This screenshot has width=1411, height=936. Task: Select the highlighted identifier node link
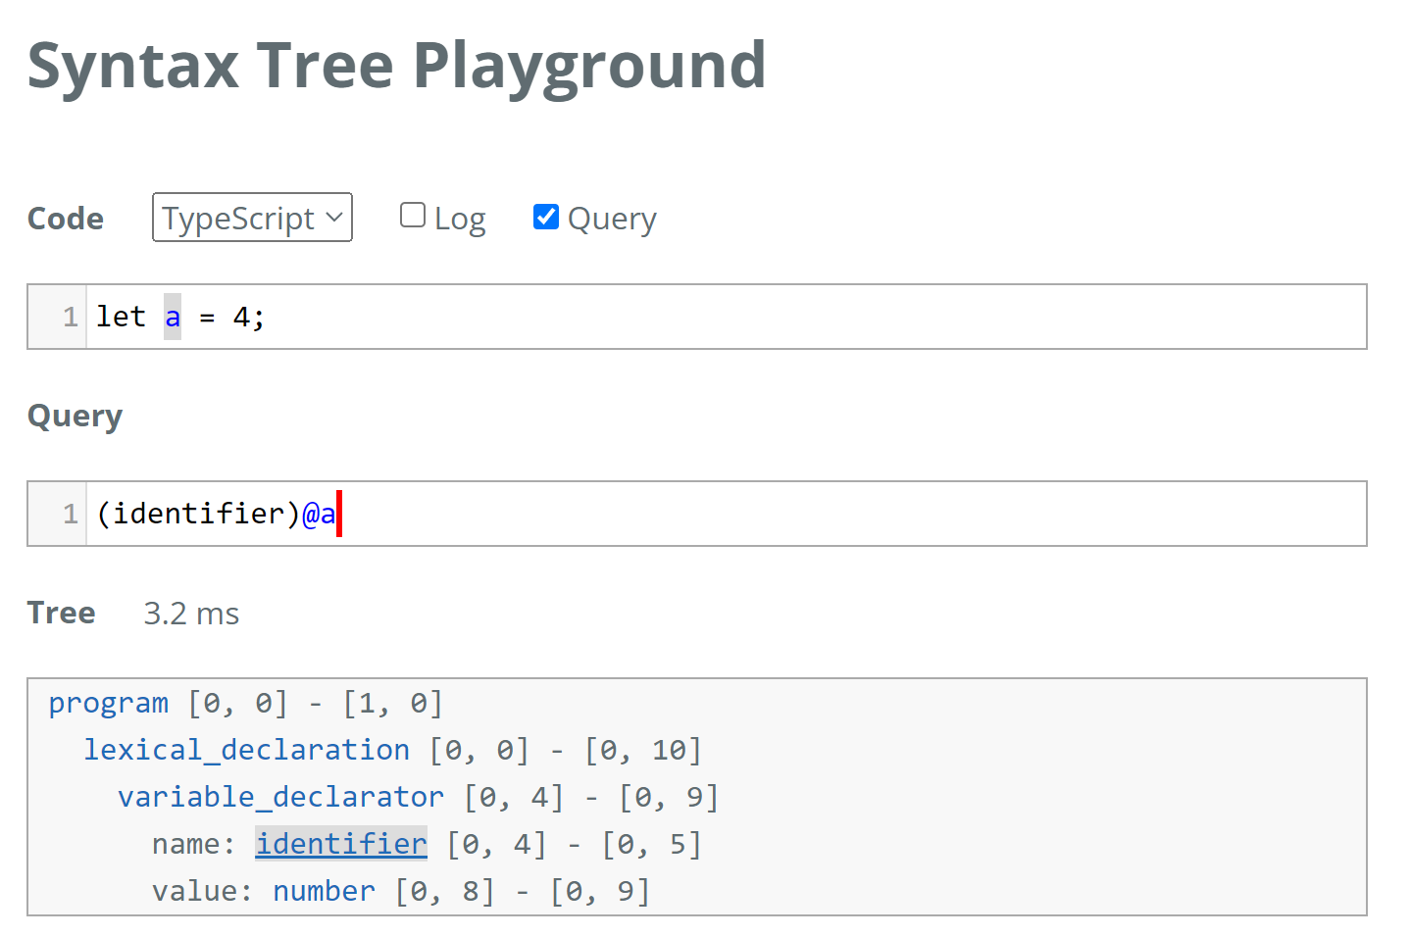point(341,844)
